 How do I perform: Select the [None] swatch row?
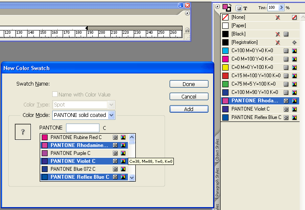pyautogui.click(x=260, y=18)
